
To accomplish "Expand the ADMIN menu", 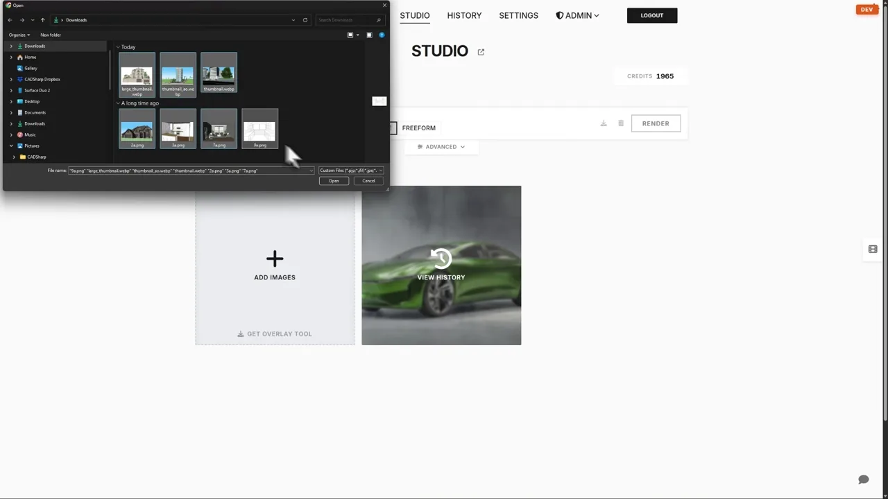I will [577, 15].
